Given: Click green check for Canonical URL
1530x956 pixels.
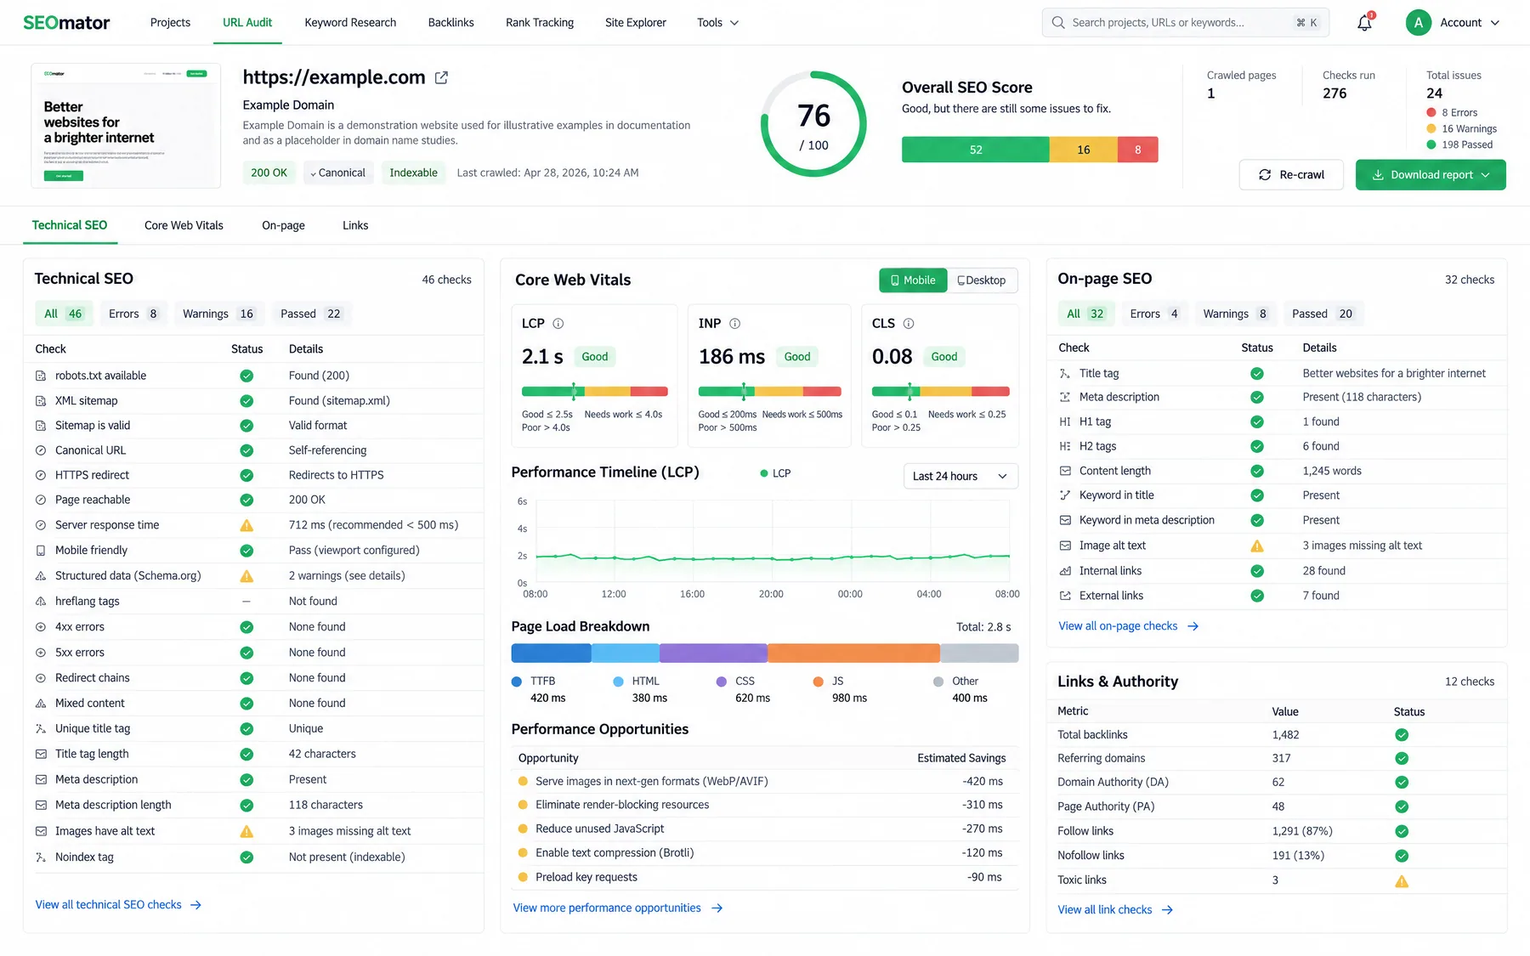Looking at the screenshot, I should [246, 450].
